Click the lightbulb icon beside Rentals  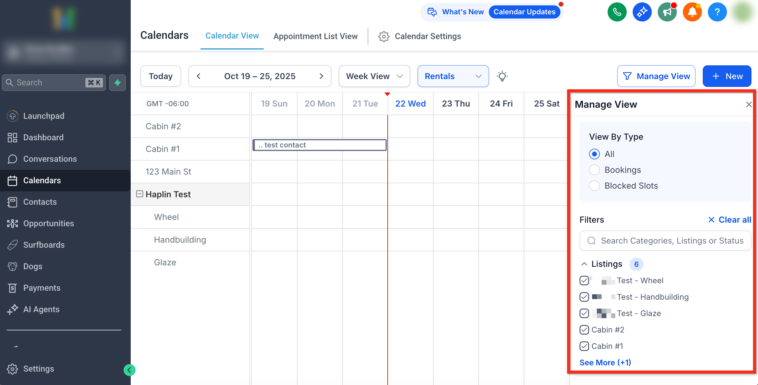(502, 76)
